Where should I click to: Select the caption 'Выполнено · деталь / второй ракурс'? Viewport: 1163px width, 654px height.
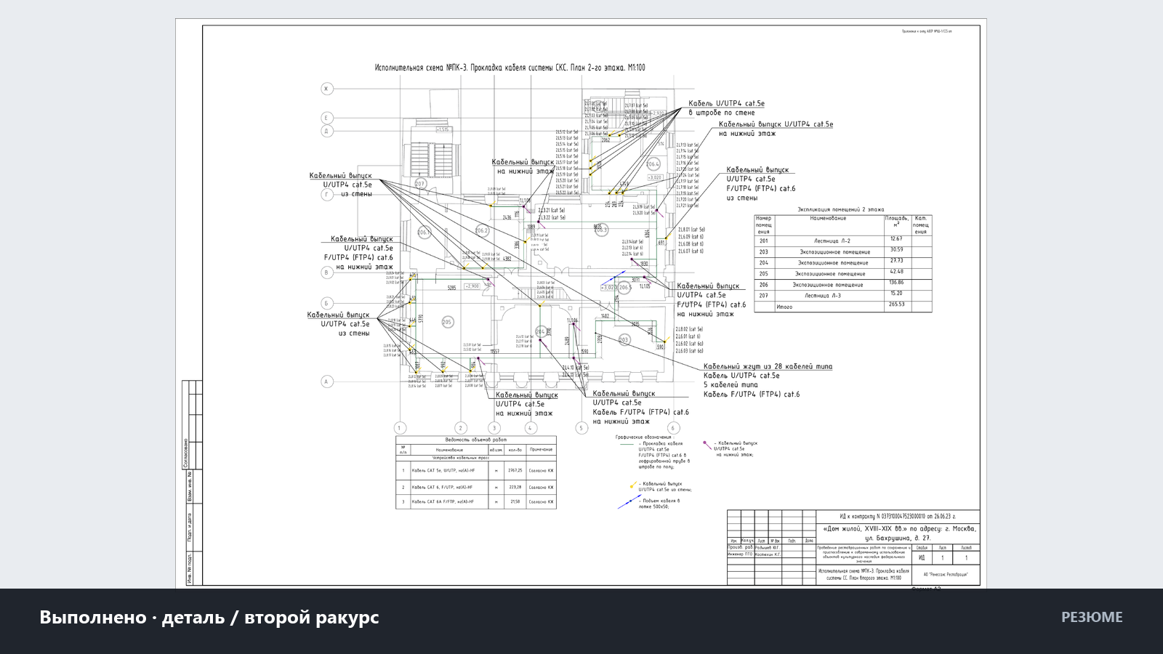click(209, 617)
